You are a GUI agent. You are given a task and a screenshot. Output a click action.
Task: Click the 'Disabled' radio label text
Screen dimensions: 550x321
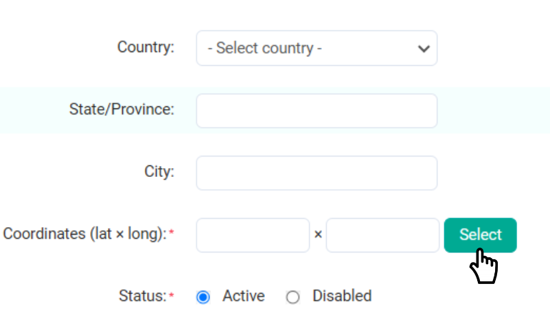tap(342, 296)
